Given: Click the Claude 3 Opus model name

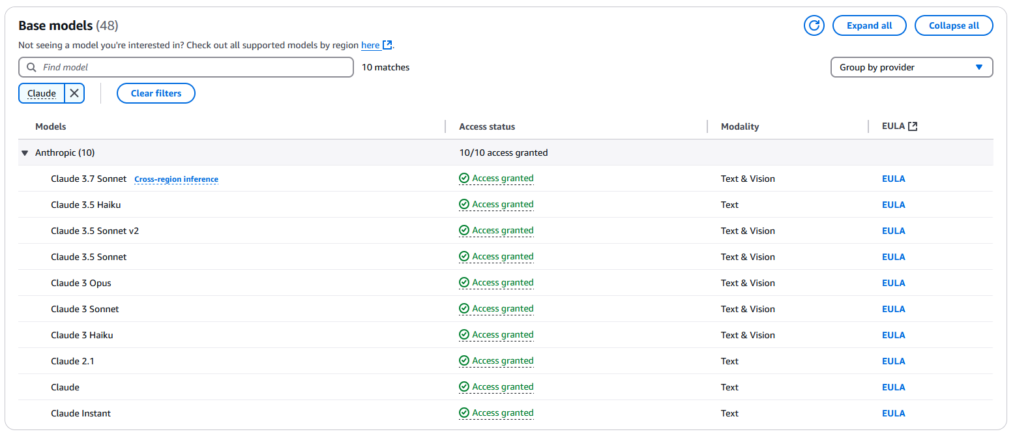Looking at the screenshot, I should point(81,283).
